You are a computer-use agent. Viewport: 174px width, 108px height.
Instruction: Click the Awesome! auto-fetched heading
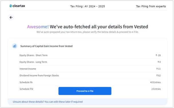(88, 27)
